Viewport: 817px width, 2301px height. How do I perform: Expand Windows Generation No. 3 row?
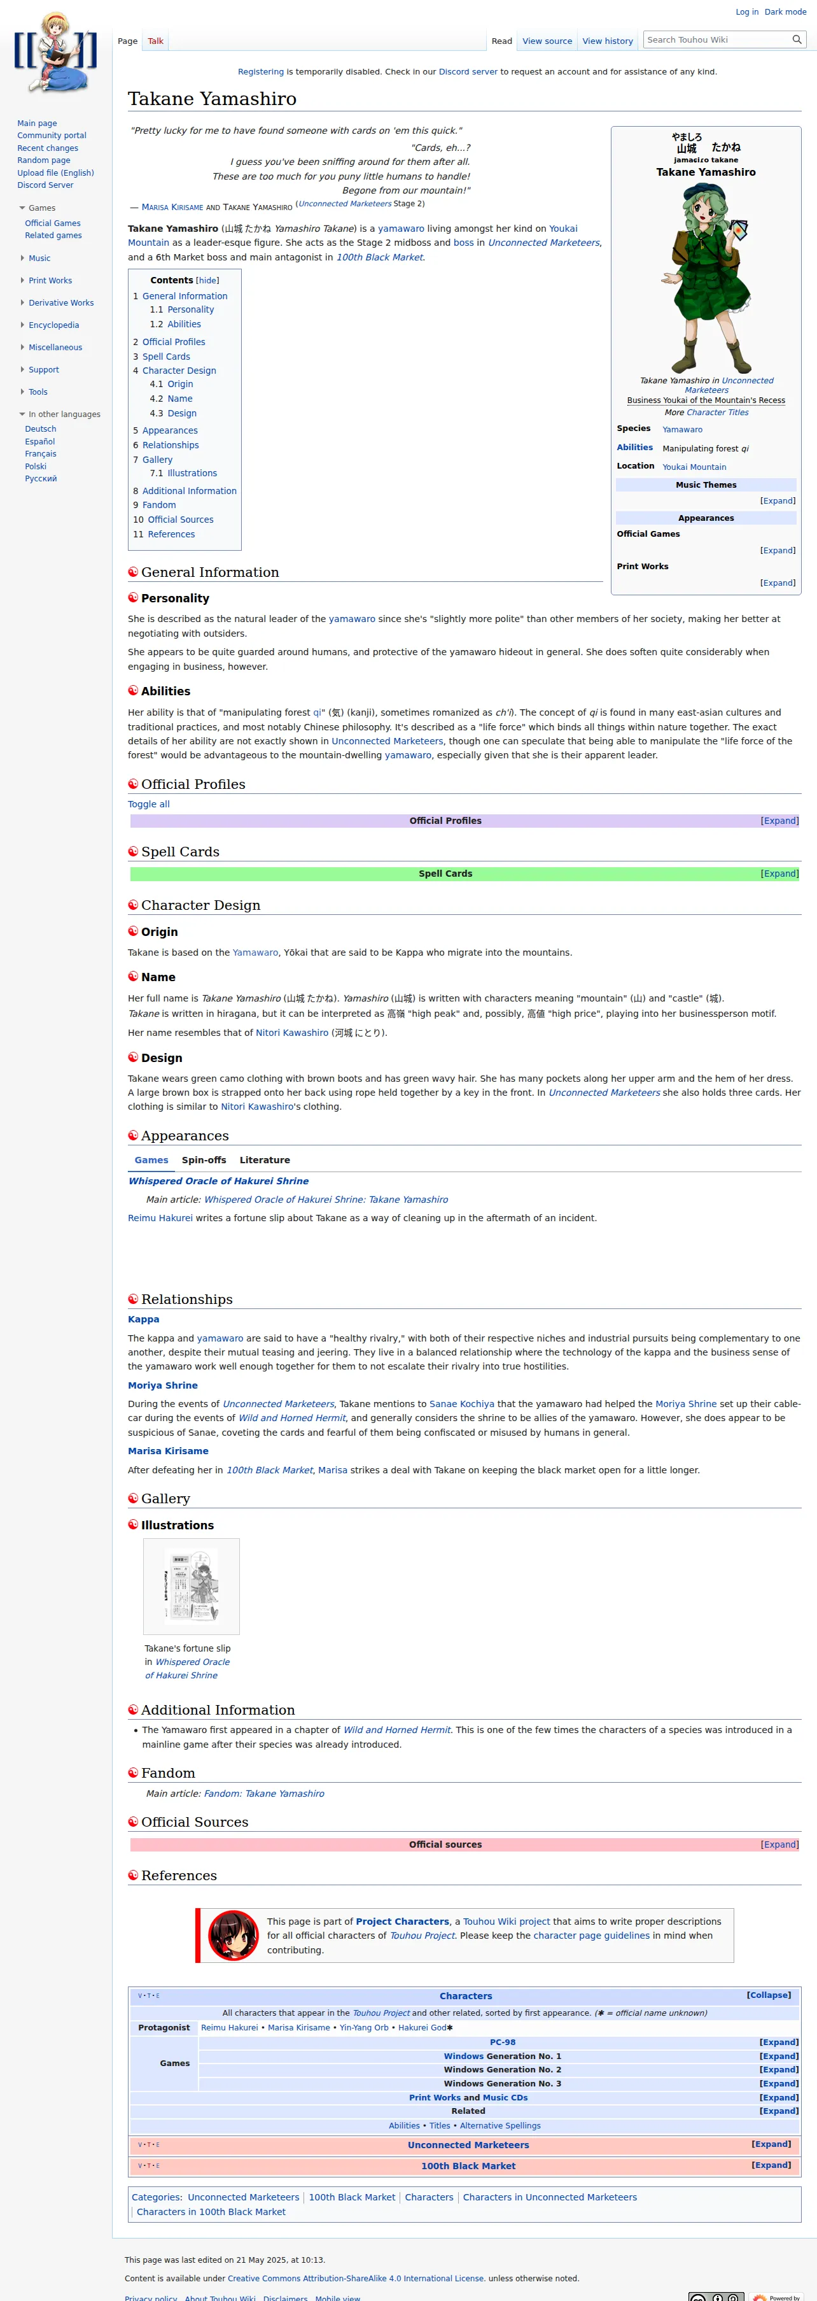tap(779, 2084)
